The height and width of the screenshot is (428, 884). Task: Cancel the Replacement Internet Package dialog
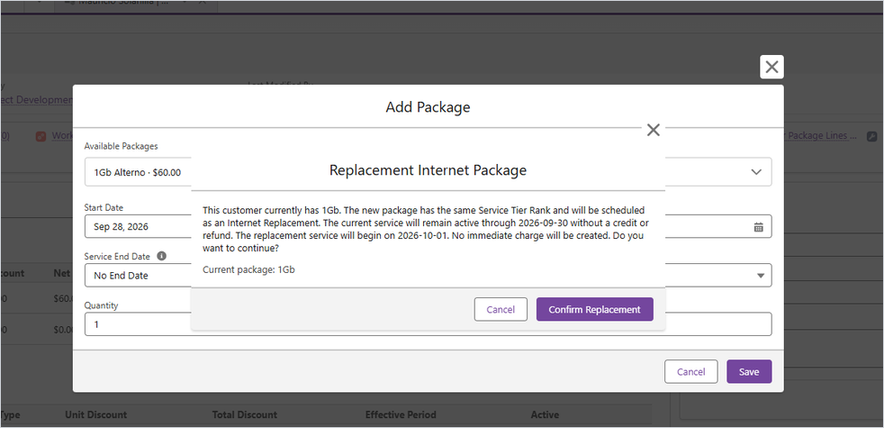pyautogui.click(x=501, y=309)
